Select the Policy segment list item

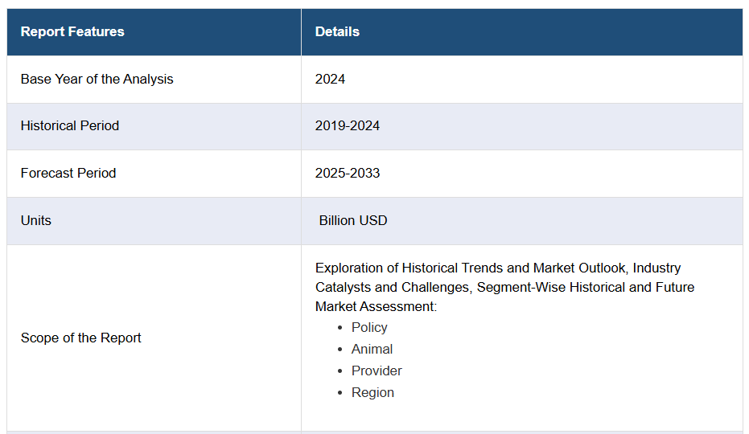click(x=369, y=327)
